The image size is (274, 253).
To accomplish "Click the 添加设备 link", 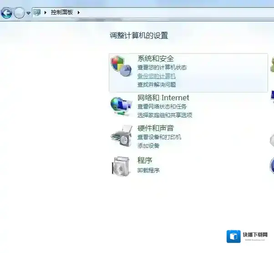I will (148, 146).
